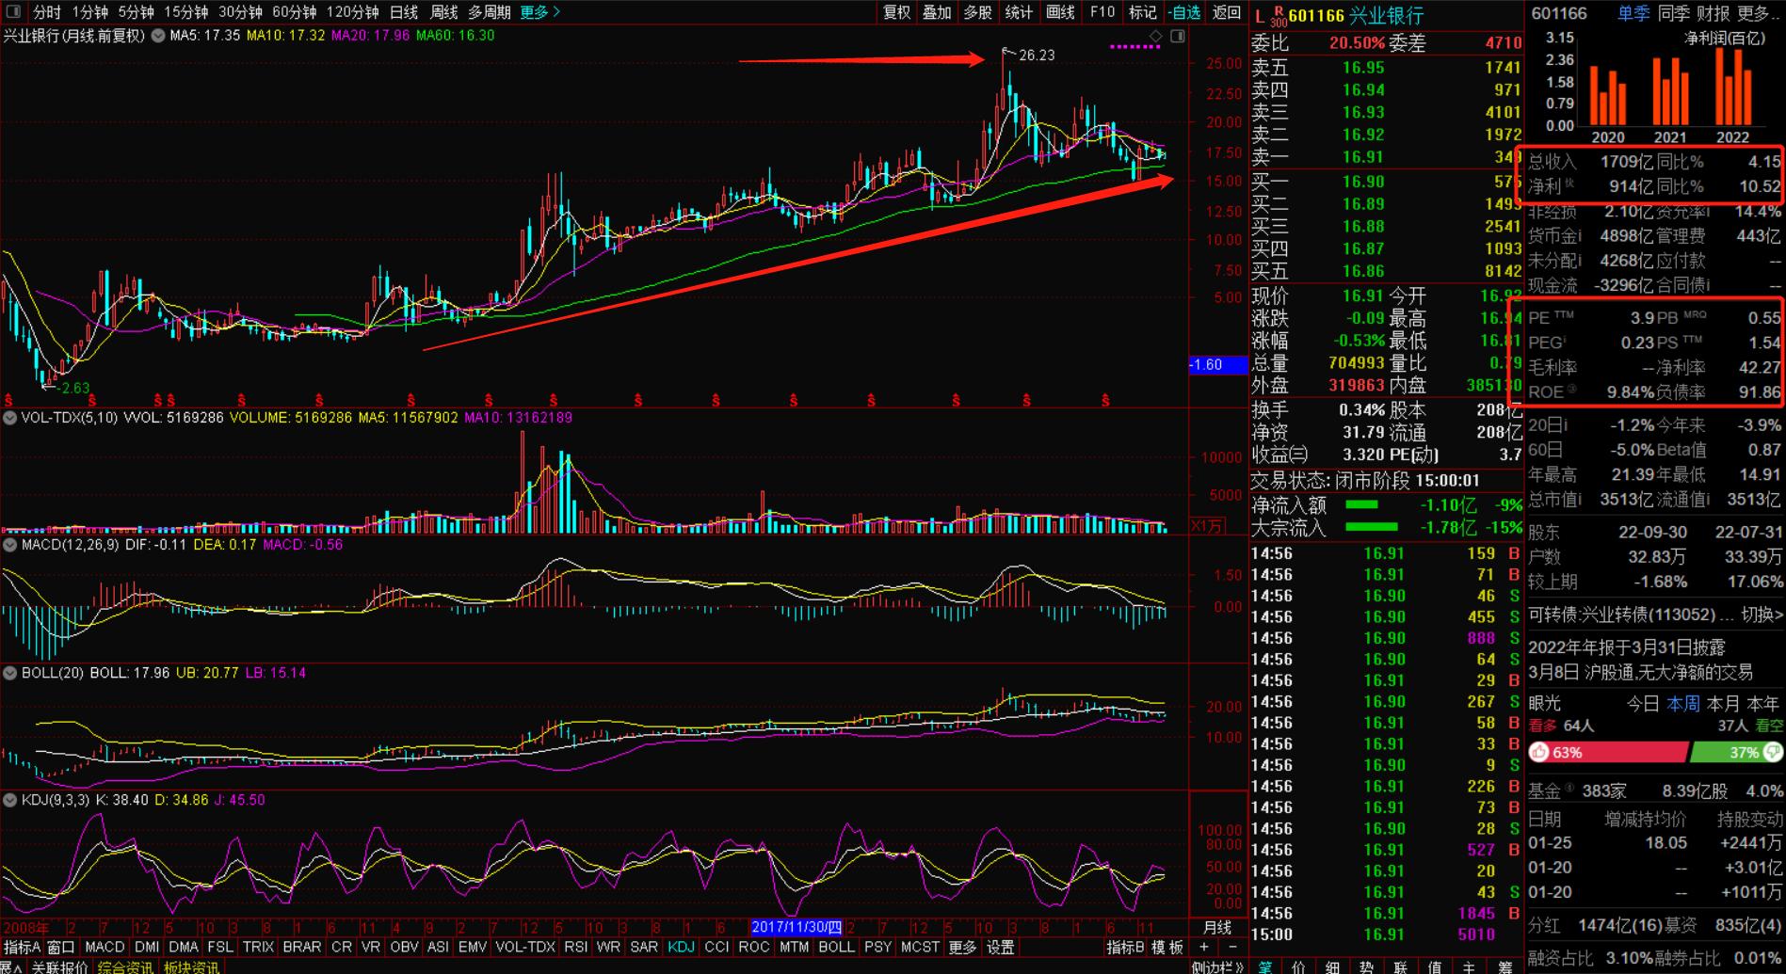The width and height of the screenshot is (1786, 974).
Task: Open BOLL indicator dropdown circle
Action: pyautogui.click(x=10, y=673)
